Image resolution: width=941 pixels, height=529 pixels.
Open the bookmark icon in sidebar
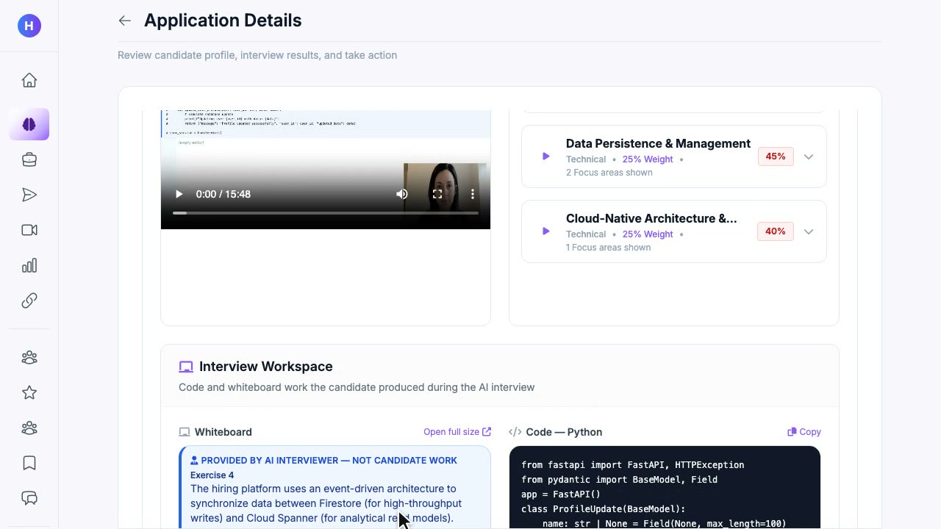coord(29,463)
